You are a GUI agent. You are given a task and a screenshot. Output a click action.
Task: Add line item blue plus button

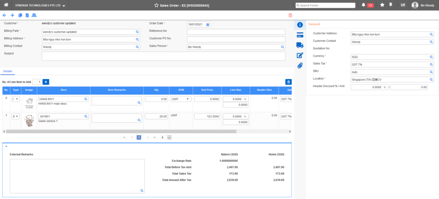click(x=46, y=82)
